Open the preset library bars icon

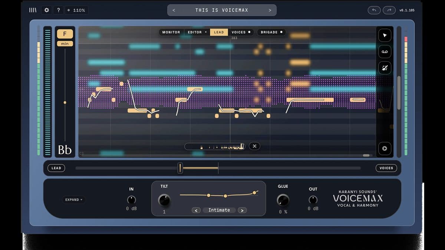pyautogui.click(x=33, y=10)
